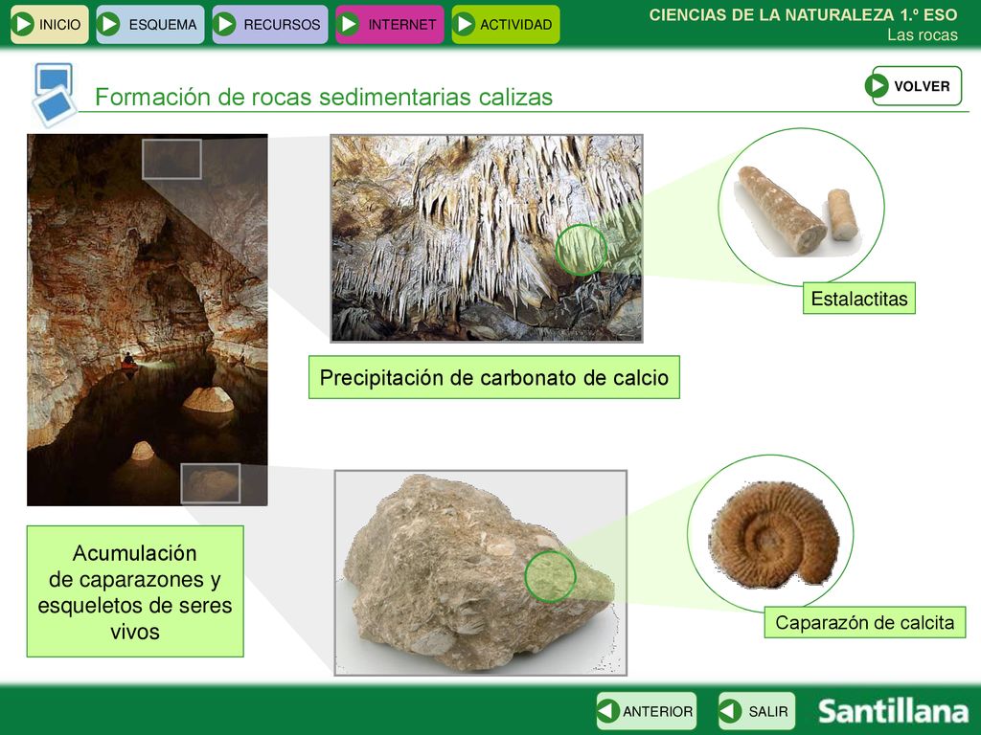This screenshot has width=981, height=735.
Task: Click the VOLVER green arrow icon
Action: [878, 85]
